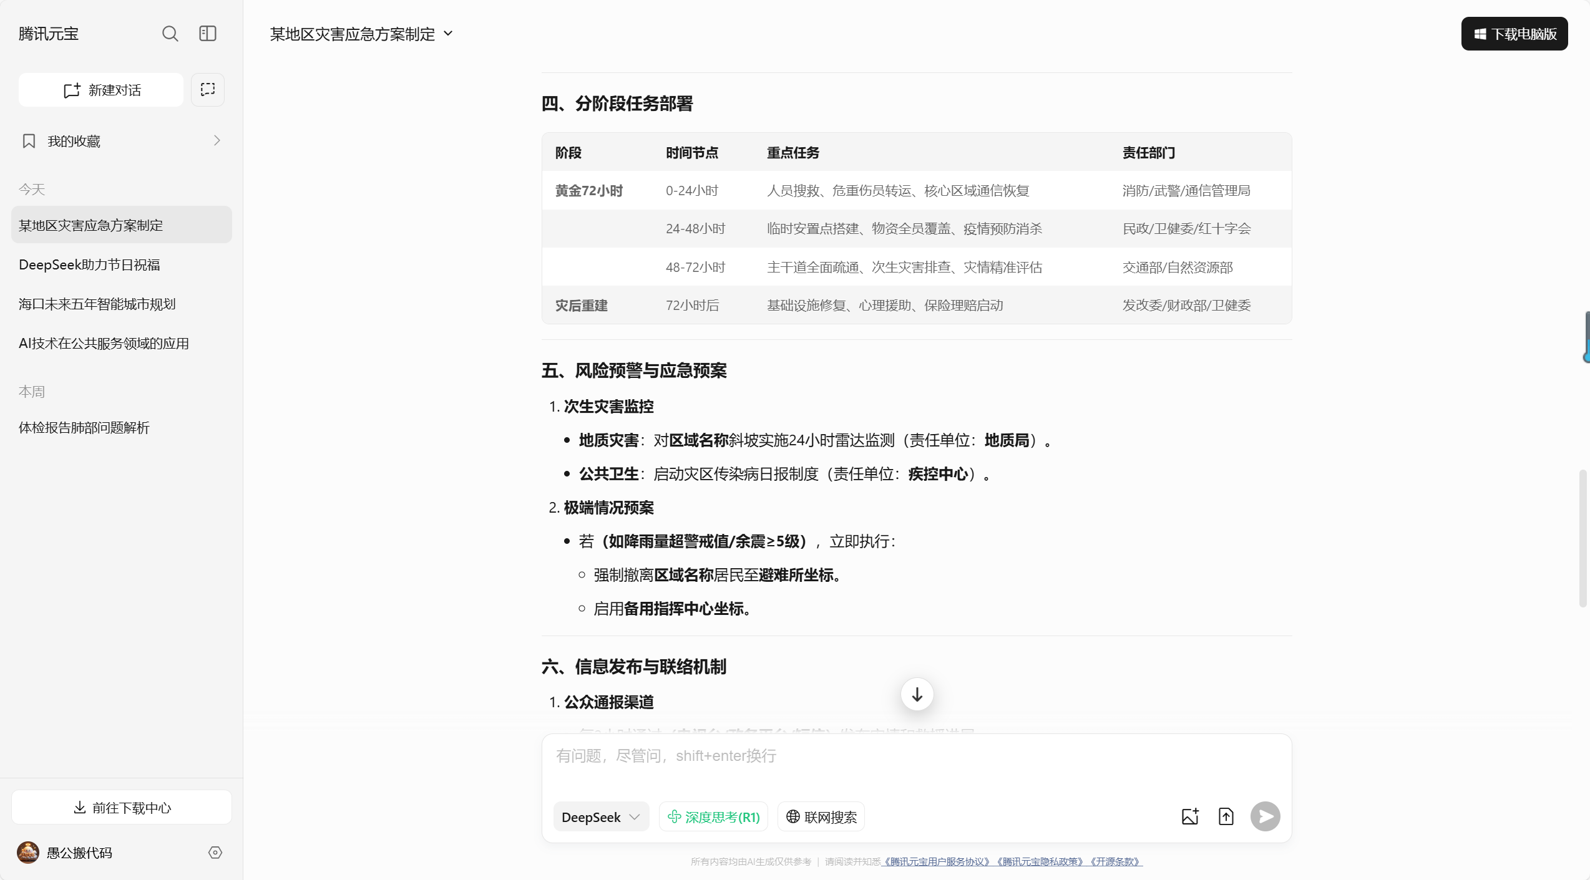The width and height of the screenshot is (1590, 880).
Task: Toggle 联网搜索 web search option
Action: [821, 817]
